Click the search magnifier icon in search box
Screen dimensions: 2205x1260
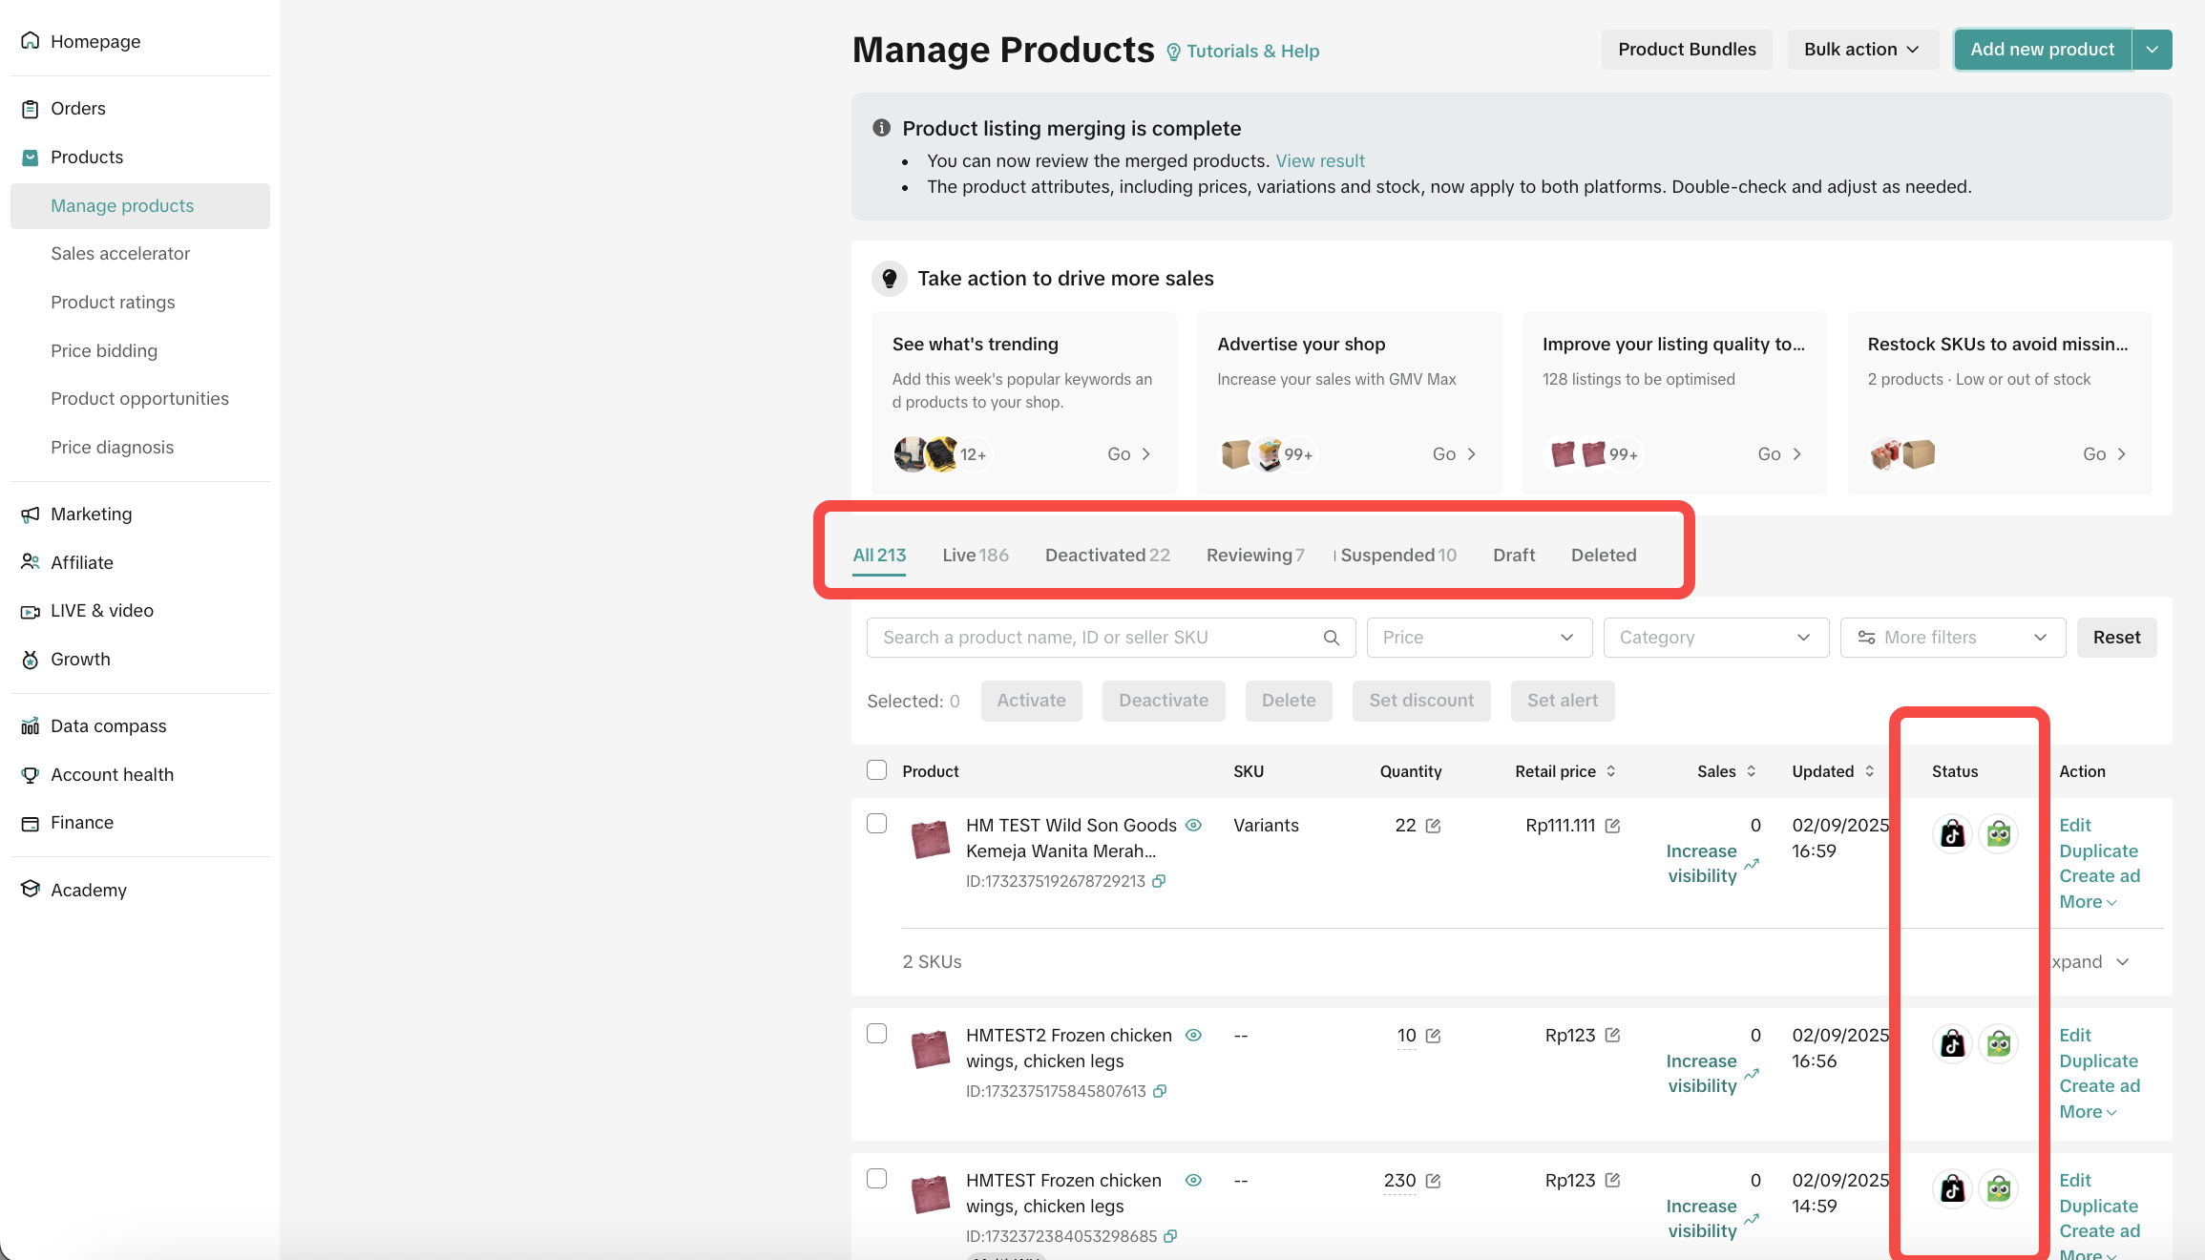(1332, 638)
